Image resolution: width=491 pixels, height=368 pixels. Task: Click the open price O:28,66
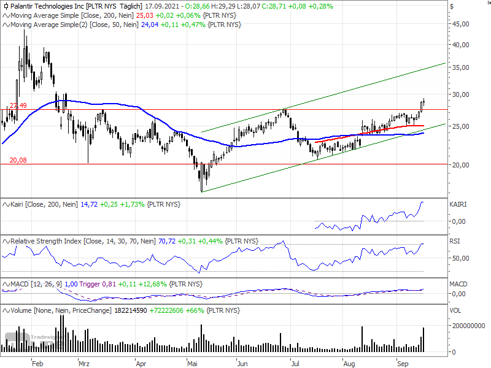(x=196, y=6)
